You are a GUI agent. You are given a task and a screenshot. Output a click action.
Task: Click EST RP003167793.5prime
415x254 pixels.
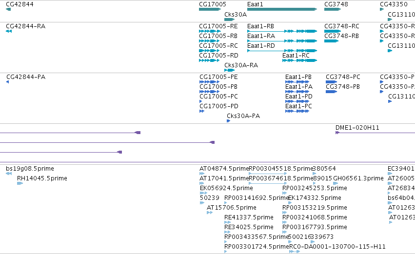coord(315,228)
